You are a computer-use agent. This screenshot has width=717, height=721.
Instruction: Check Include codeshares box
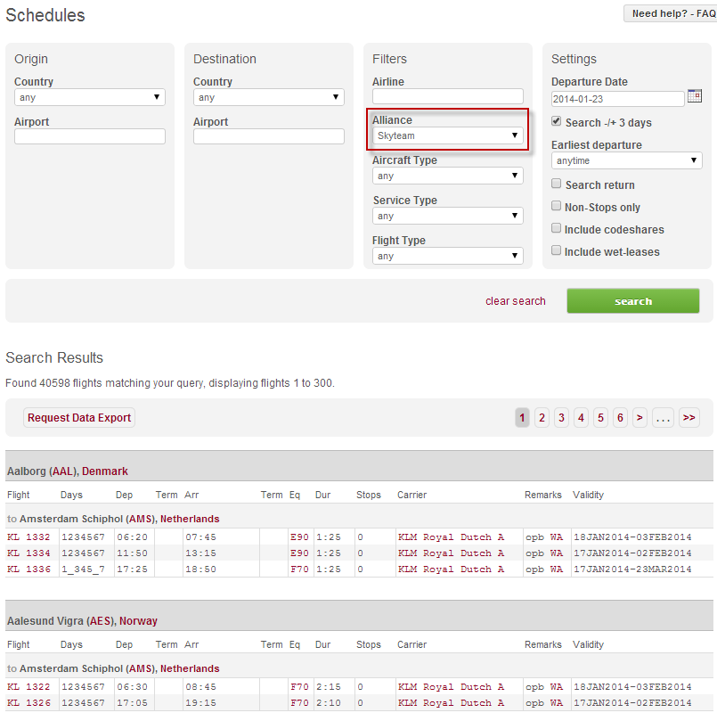click(x=557, y=229)
